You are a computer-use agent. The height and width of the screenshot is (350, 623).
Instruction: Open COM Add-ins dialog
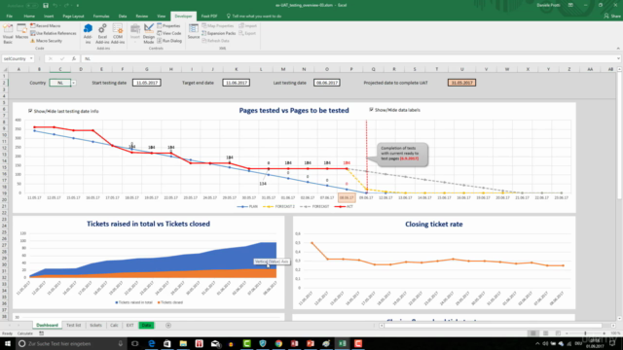coord(118,33)
